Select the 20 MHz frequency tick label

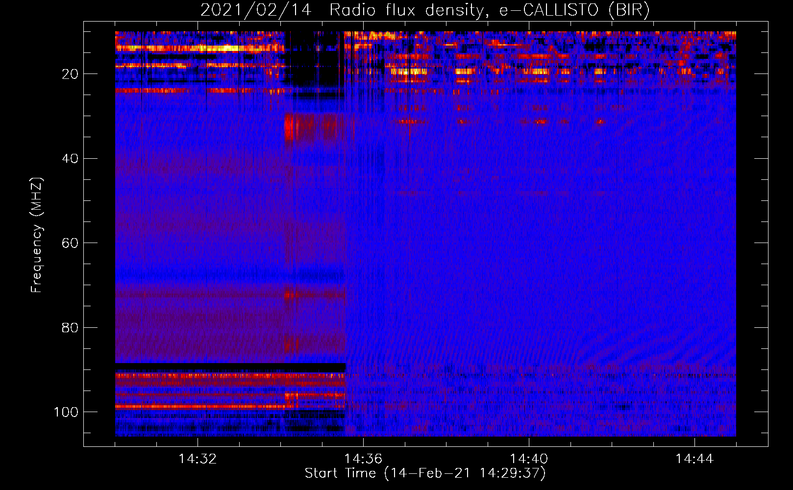click(x=70, y=74)
